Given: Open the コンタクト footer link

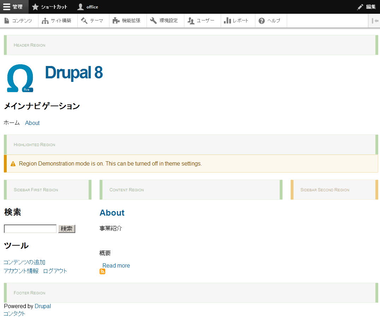Looking at the screenshot, I should (x=14, y=314).
